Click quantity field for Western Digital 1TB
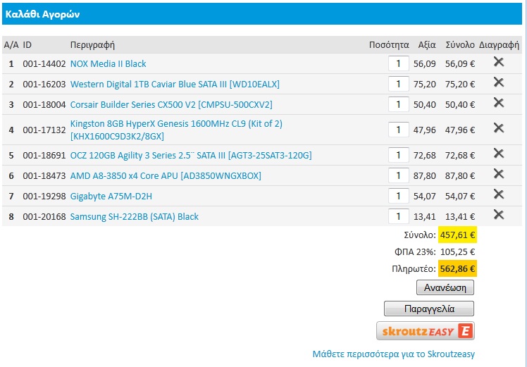527x367 pixels. click(x=398, y=84)
